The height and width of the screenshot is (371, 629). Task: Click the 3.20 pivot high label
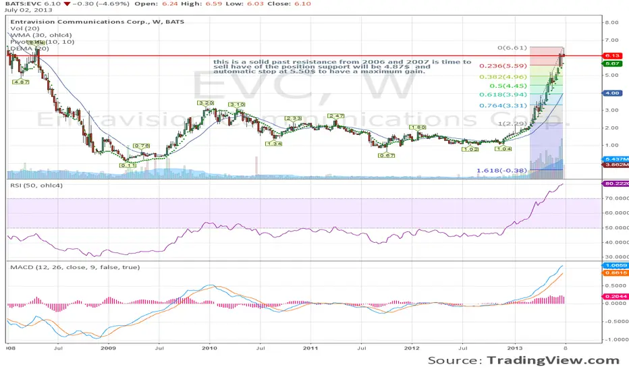point(205,103)
